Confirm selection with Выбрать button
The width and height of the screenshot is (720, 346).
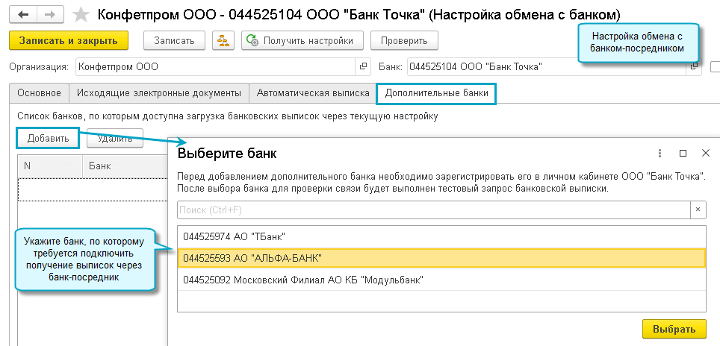tap(674, 329)
